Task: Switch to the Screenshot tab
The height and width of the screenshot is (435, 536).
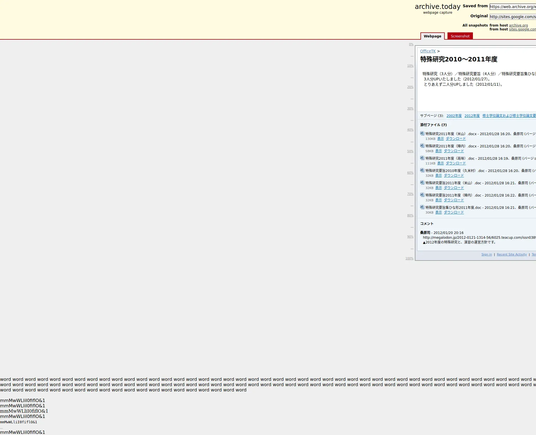Action: coord(460,36)
